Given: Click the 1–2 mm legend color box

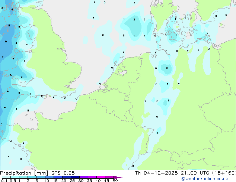Looking at the screenshot, I should pos(23,177).
